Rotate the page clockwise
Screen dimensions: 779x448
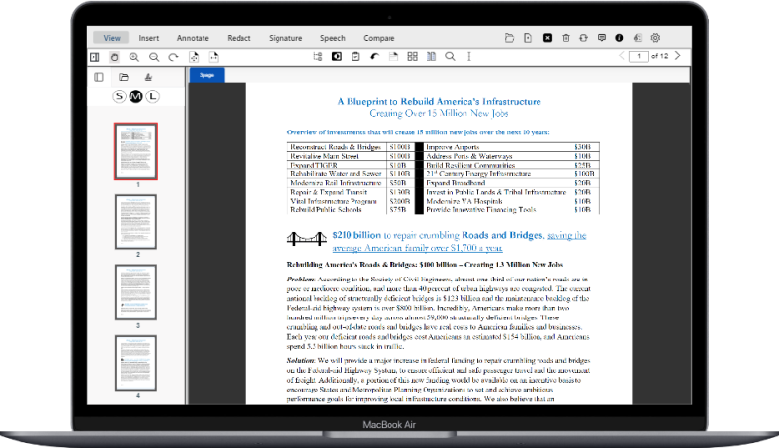coord(173,57)
